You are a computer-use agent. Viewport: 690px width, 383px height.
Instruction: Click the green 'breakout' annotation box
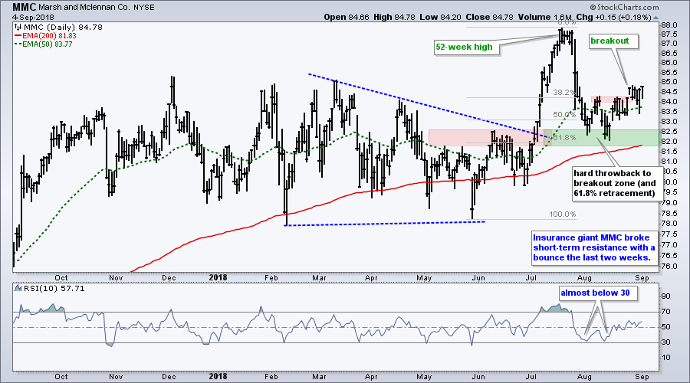click(613, 41)
